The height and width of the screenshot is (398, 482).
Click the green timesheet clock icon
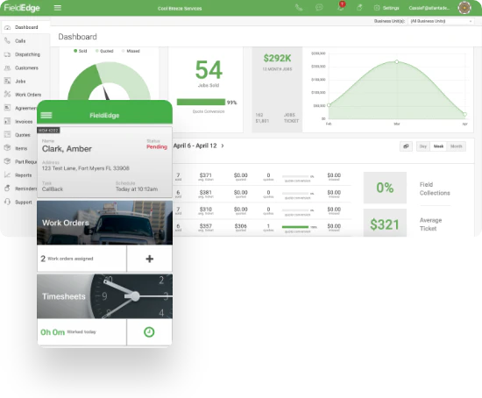tap(149, 332)
